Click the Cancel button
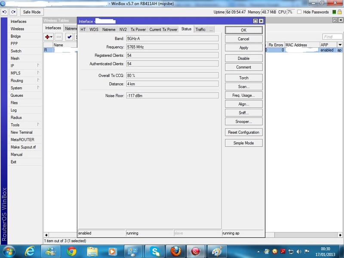The height and width of the screenshot is (258, 344). point(243,39)
